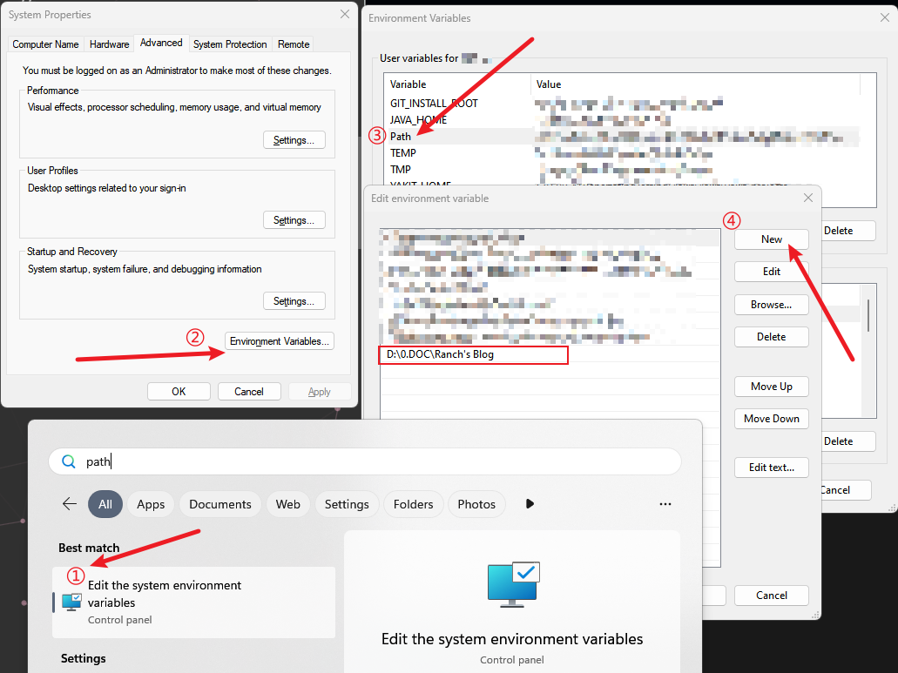Click the back arrow in the search panel
Screen dimensions: 898x673
[70, 504]
